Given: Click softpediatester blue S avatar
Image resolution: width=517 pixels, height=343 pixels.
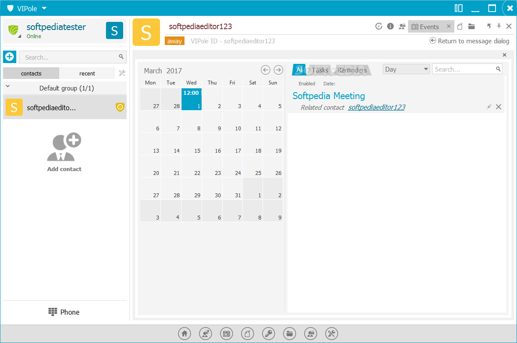Looking at the screenshot, I should [x=115, y=30].
